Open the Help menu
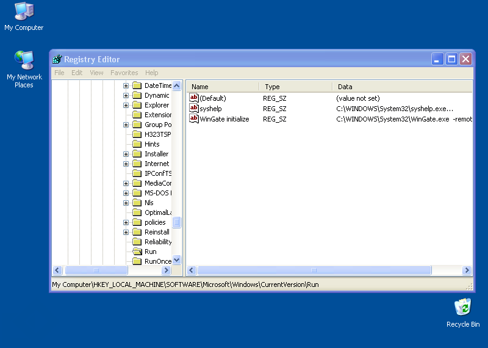This screenshot has width=488, height=348. coord(151,73)
